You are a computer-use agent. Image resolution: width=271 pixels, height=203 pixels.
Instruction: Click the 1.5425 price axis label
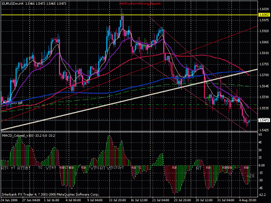pyautogui.click(x=264, y=130)
